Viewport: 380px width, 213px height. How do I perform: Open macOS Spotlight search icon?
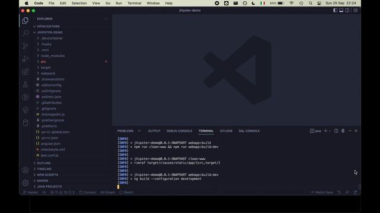pos(311,3)
